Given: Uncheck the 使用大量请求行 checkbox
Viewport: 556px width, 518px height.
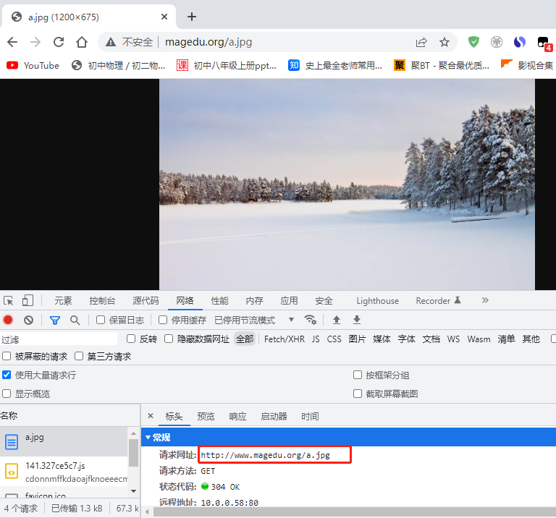Looking at the screenshot, I should tap(7, 375).
